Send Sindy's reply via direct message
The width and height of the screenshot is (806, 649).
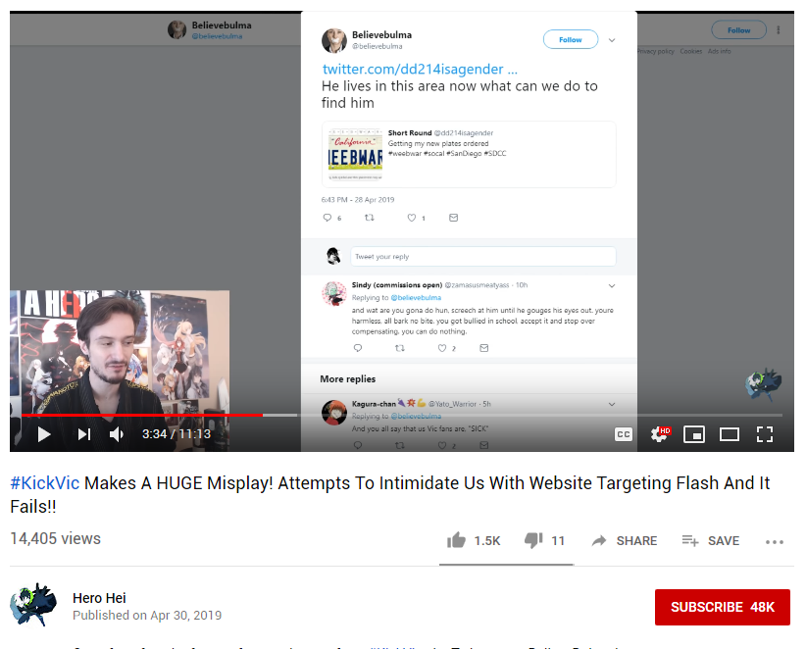coord(483,348)
